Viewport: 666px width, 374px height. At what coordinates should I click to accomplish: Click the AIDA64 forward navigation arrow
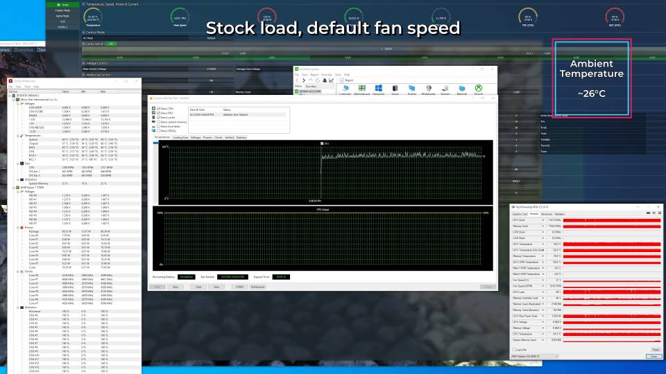[x=304, y=80]
